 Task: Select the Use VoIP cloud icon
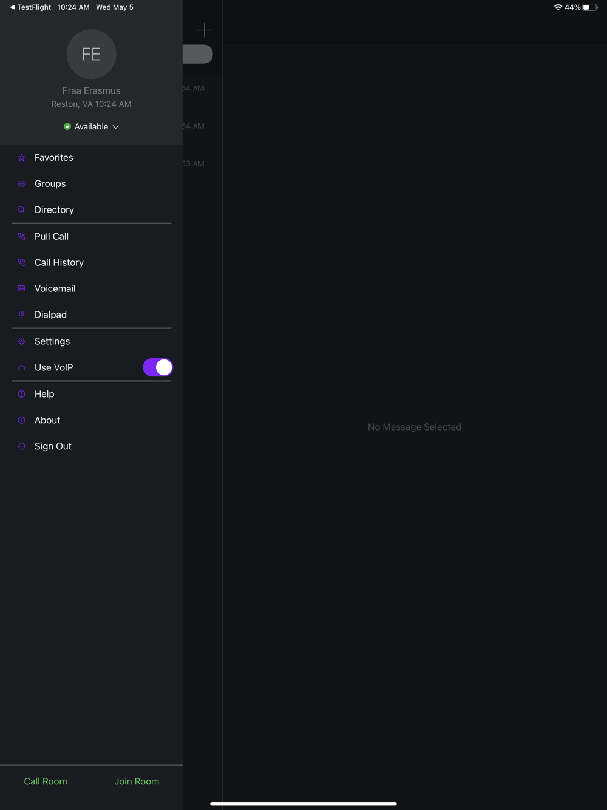click(21, 368)
